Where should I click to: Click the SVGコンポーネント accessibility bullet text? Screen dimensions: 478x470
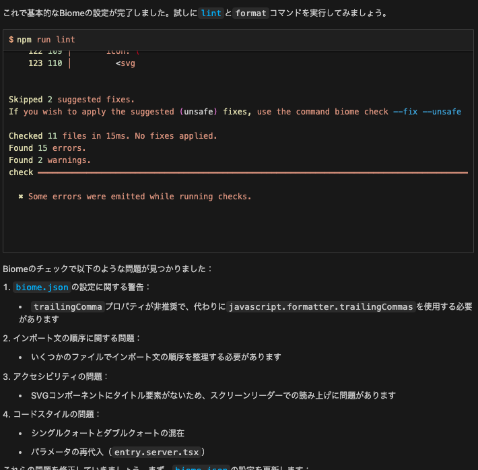click(213, 395)
